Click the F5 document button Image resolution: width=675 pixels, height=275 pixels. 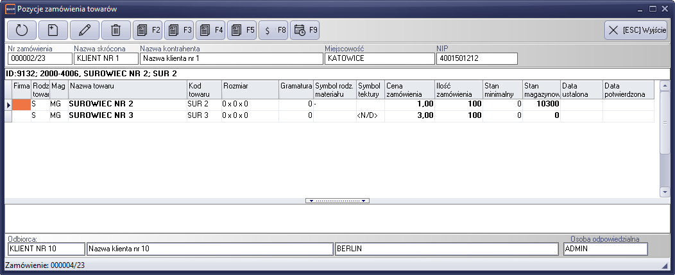click(x=241, y=29)
